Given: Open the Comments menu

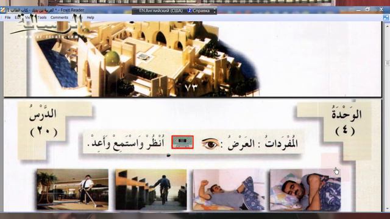Looking at the screenshot, I should [x=59, y=18].
